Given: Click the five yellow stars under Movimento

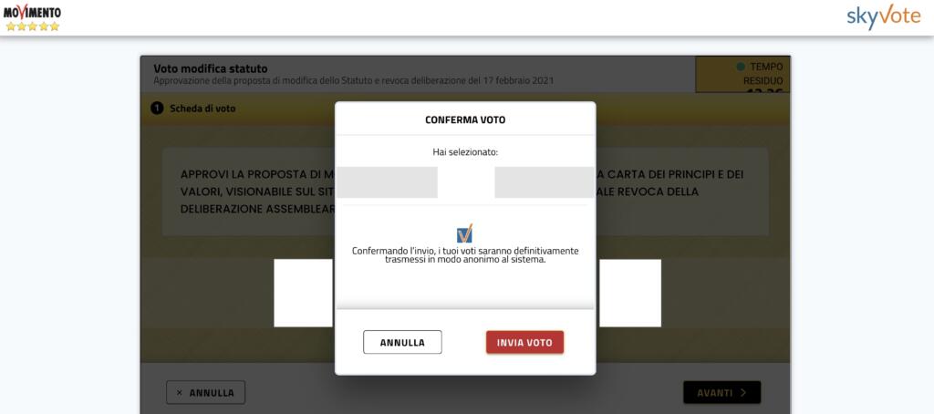Looking at the screenshot, I should click(33, 26).
